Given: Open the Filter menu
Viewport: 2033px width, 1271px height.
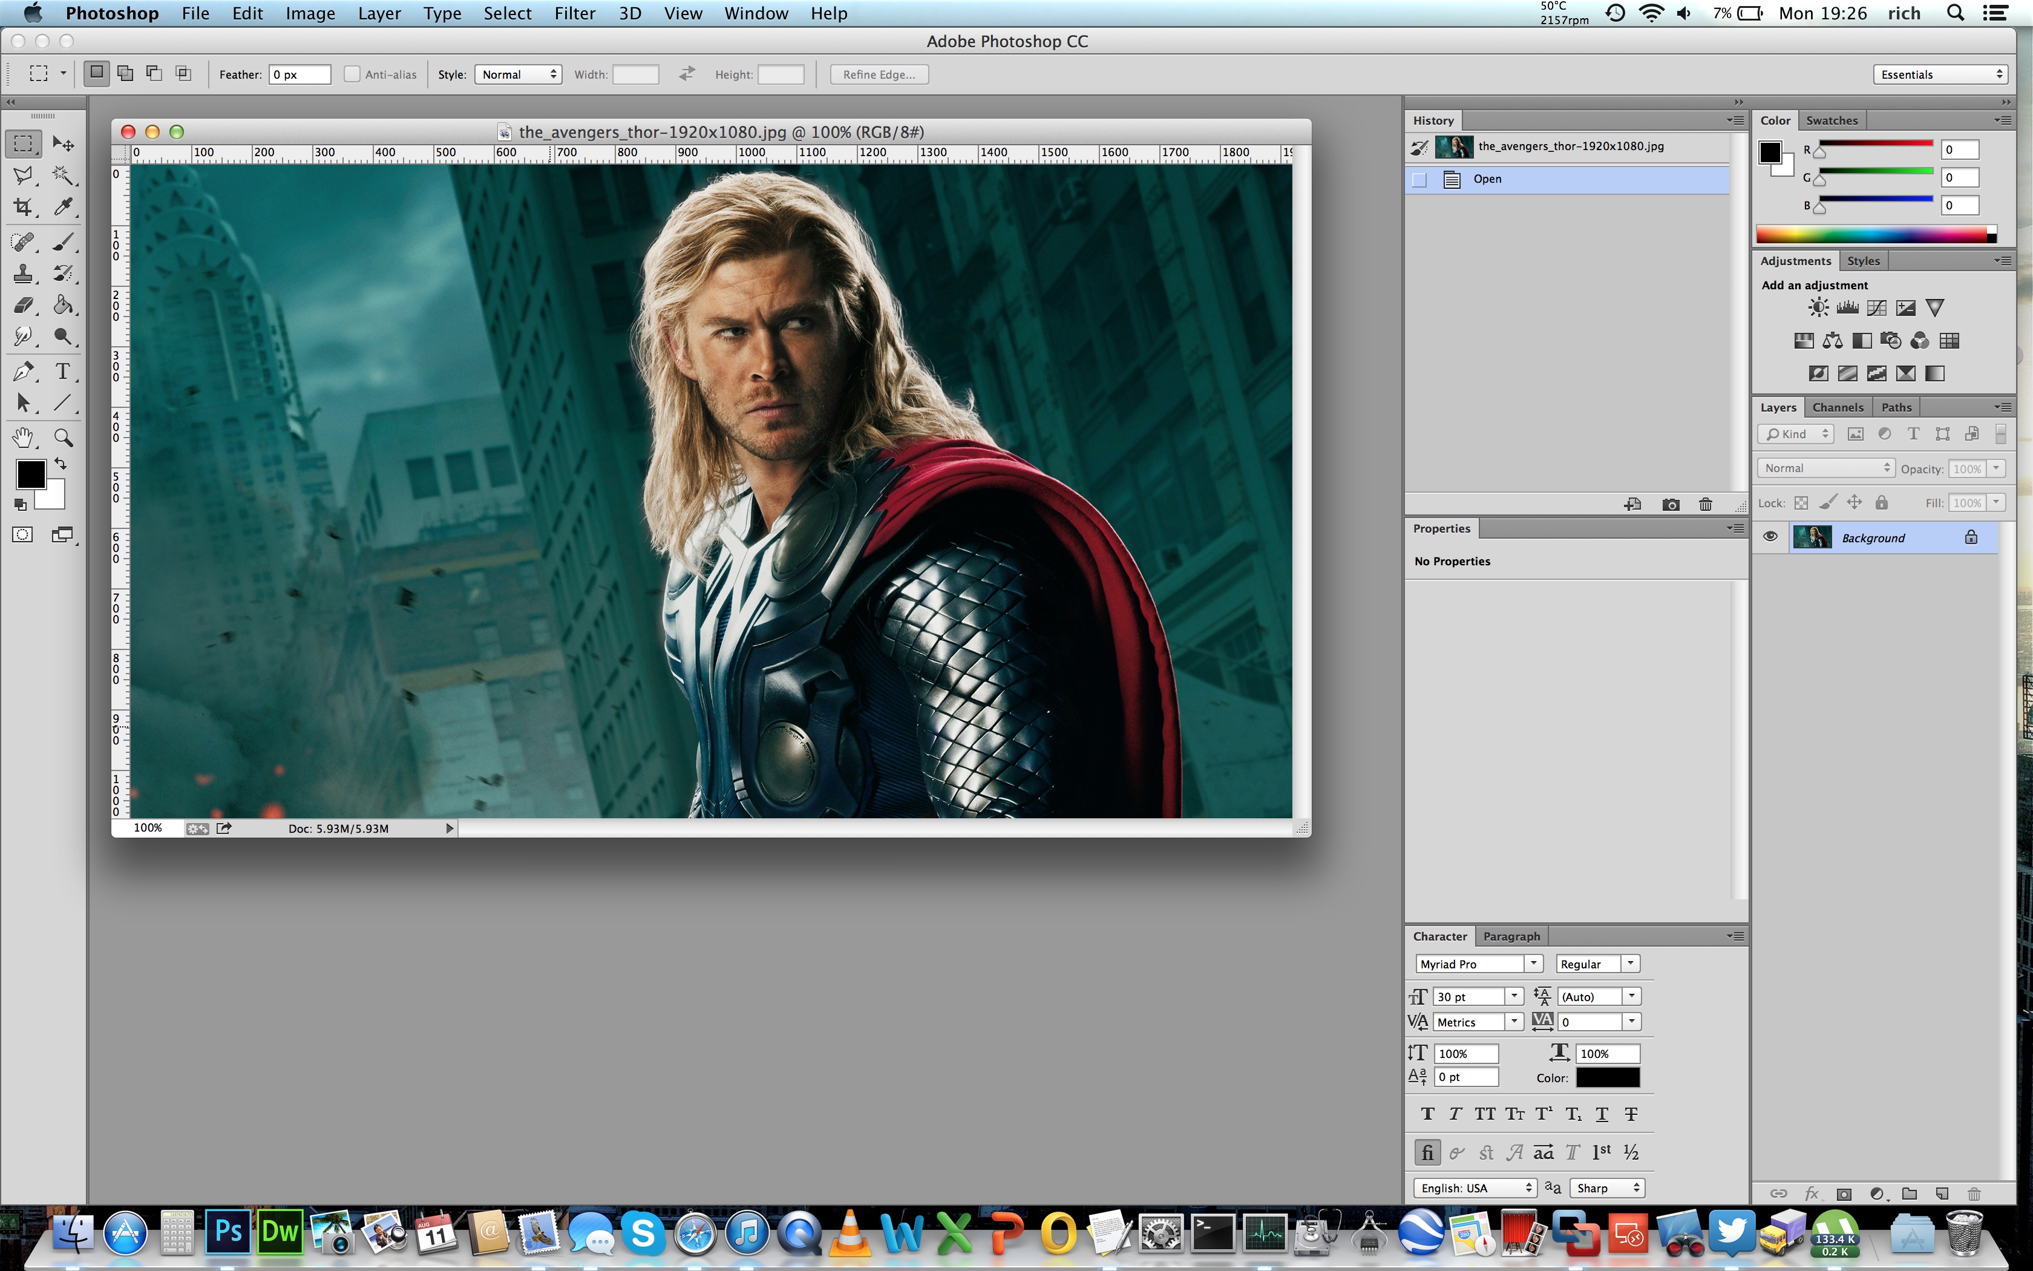Looking at the screenshot, I should (x=575, y=13).
